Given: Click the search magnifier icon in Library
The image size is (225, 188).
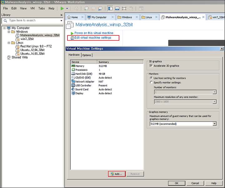Looking at the screenshot, I should pyautogui.click(x=5, y=21).
